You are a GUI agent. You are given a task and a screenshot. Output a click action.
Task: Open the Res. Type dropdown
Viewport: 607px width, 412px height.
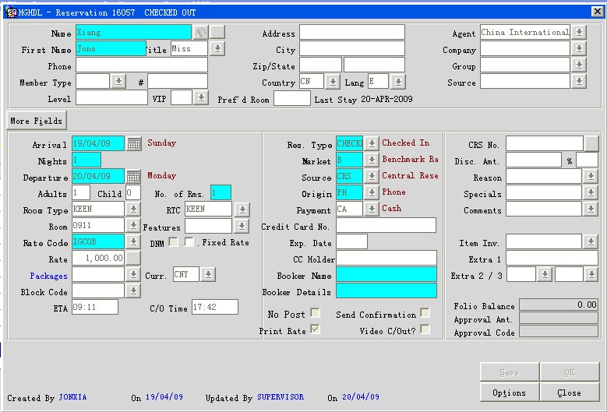[372, 144]
